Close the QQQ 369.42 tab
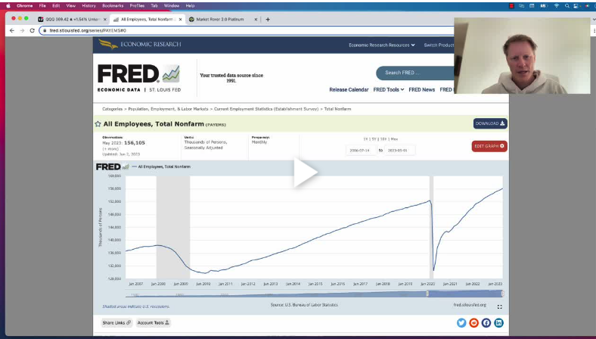Screen dimensions: 596x339 [105, 20]
